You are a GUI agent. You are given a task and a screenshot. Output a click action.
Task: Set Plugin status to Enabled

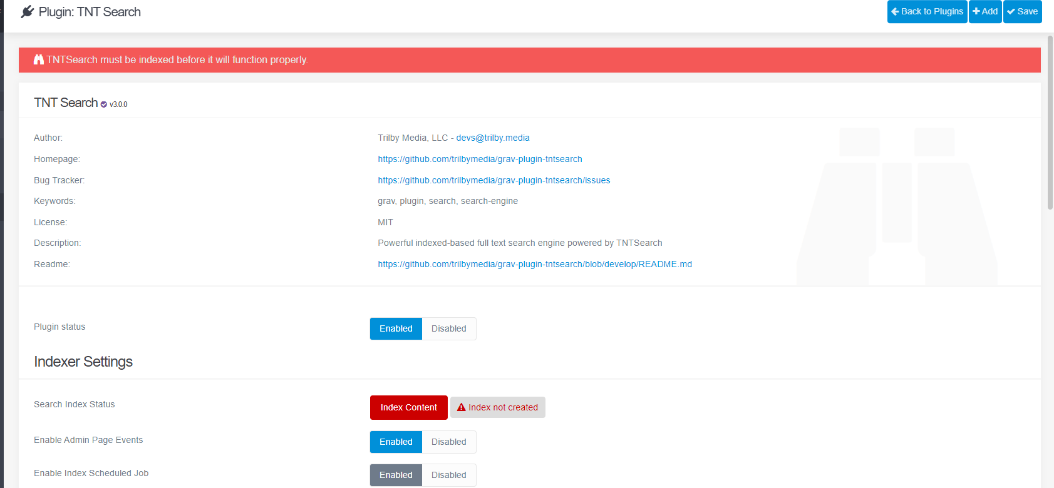pos(396,328)
